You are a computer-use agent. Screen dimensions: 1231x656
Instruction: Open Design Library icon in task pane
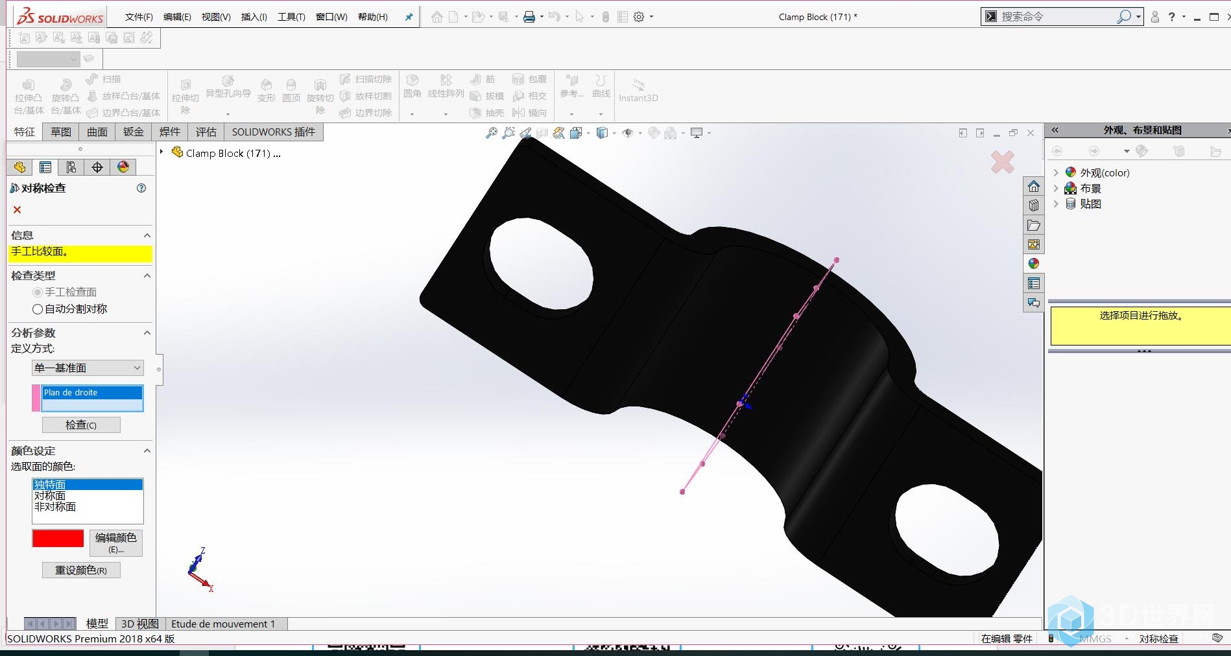point(1034,205)
